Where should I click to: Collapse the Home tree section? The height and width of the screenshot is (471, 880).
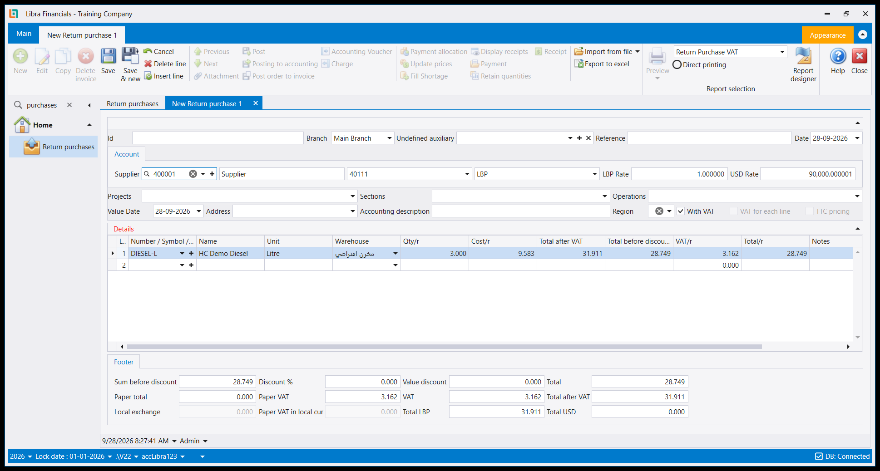pos(89,125)
